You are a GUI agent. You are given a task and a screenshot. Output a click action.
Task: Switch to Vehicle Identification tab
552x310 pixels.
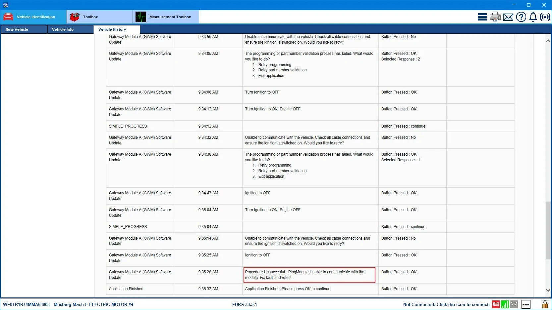coord(33,17)
